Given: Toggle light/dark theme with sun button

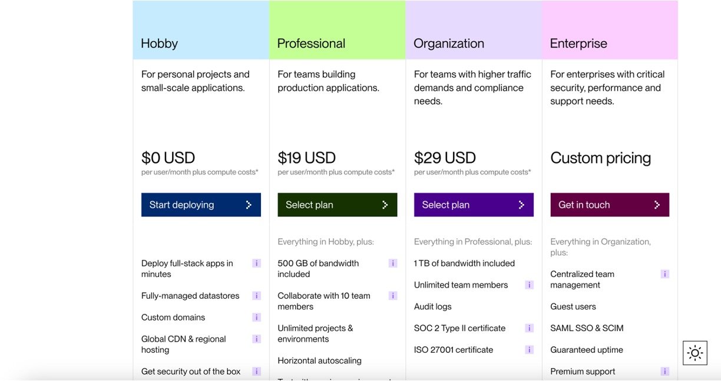Looking at the screenshot, I should [x=695, y=353].
